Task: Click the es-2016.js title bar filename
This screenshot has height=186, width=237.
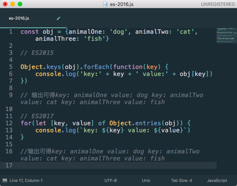Action: pyautogui.click(x=122, y=4)
